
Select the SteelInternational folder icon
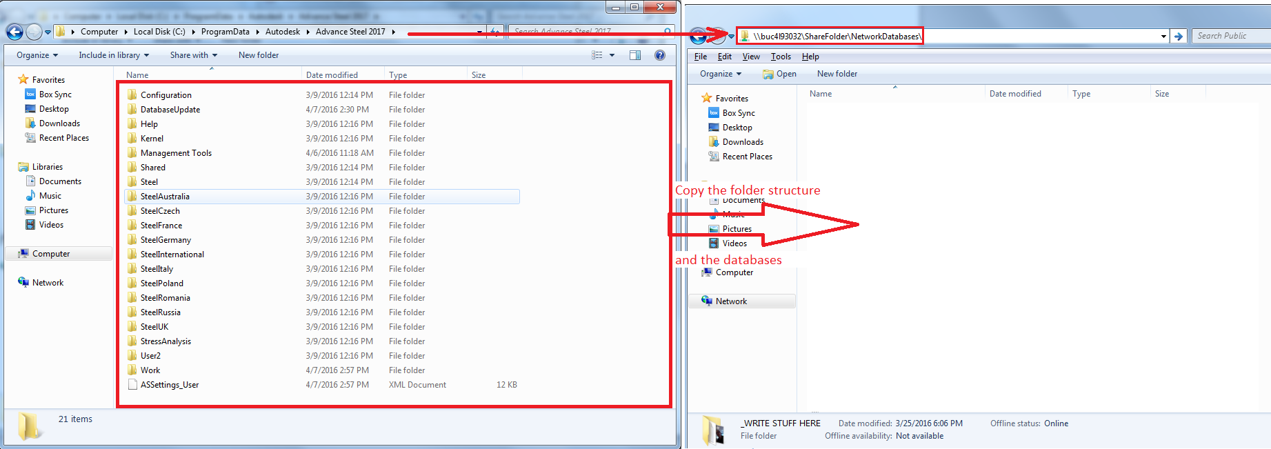pos(132,255)
